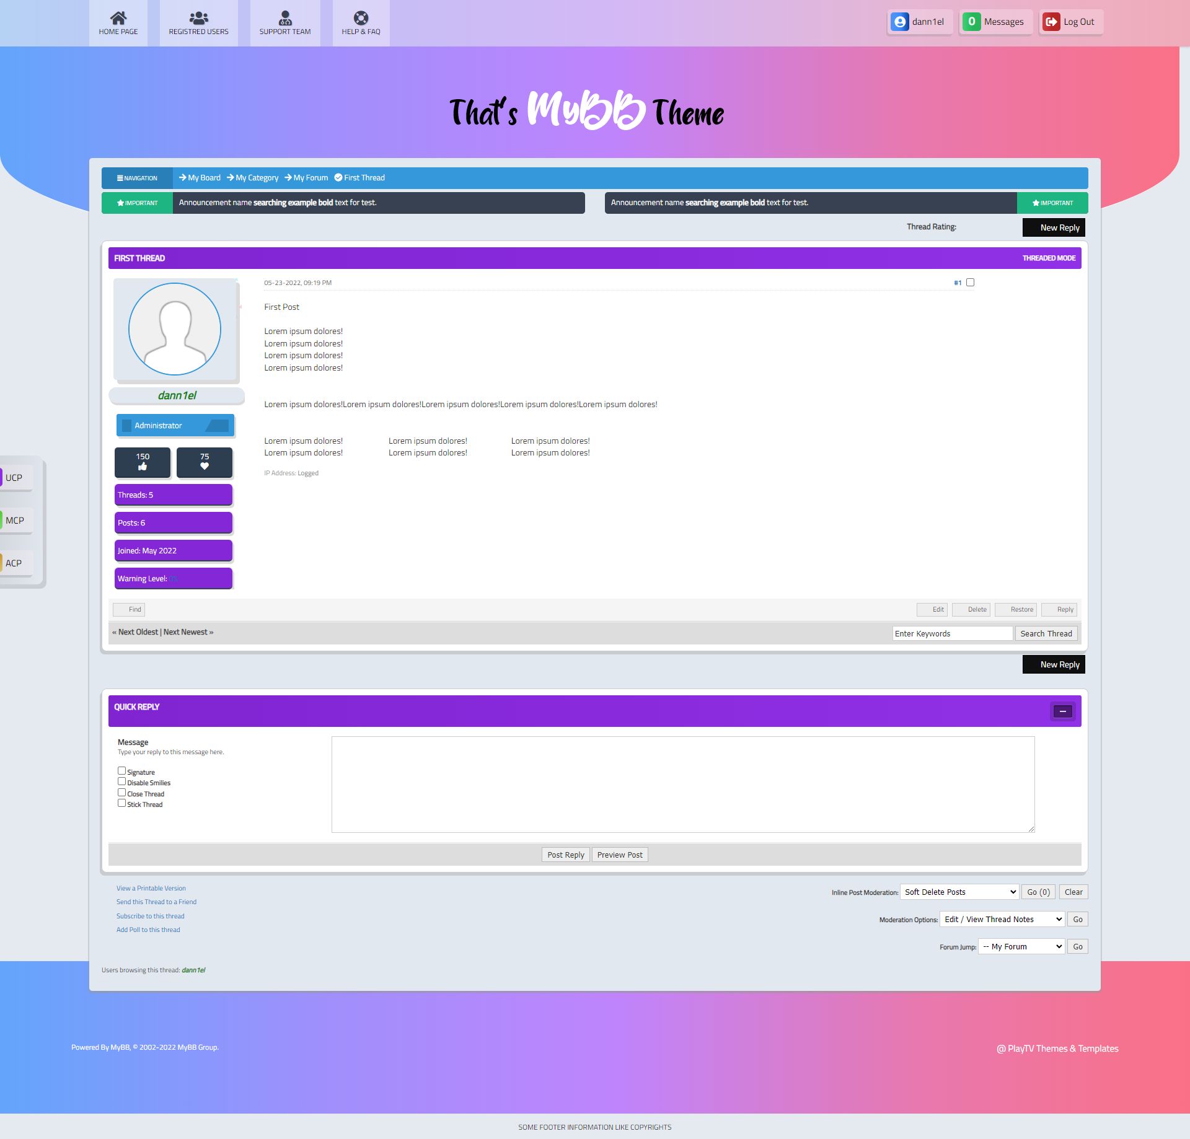Open Help & FAQ lifebuoy icon
The image size is (1190, 1139).
pos(361,18)
